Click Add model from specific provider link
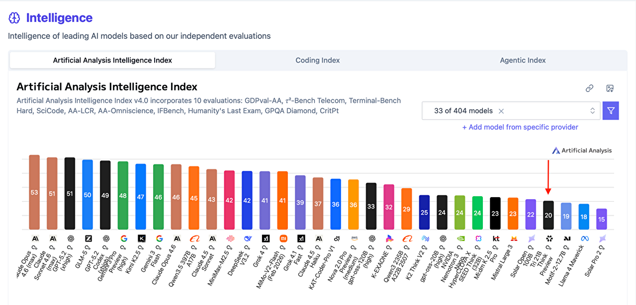This screenshot has width=636, height=305. 520,127
